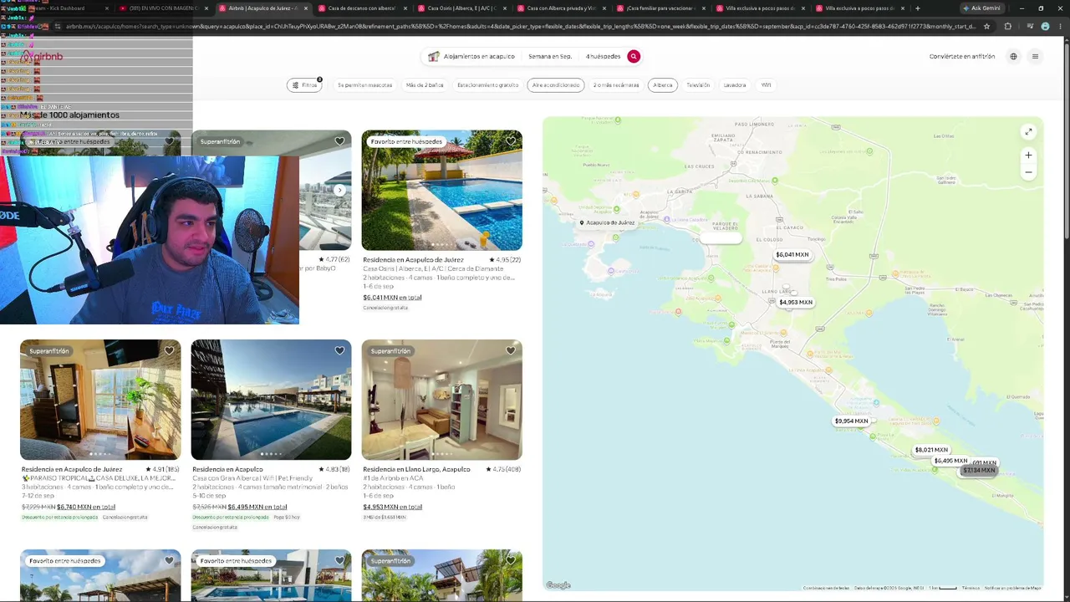Toggle the Estacionamiento gratuito filter chip
This screenshot has width=1070, height=602.
(x=487, y=85)
